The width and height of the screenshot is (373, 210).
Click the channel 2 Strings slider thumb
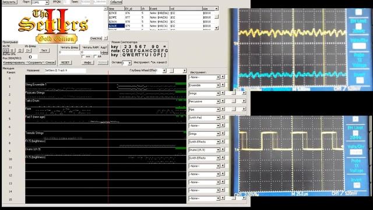[x=234, y=93]
